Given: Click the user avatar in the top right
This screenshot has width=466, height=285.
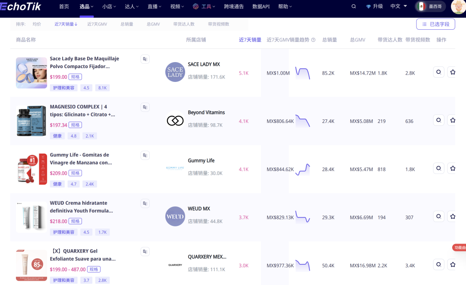Looking at the screenshot, I should pos(458,6).
